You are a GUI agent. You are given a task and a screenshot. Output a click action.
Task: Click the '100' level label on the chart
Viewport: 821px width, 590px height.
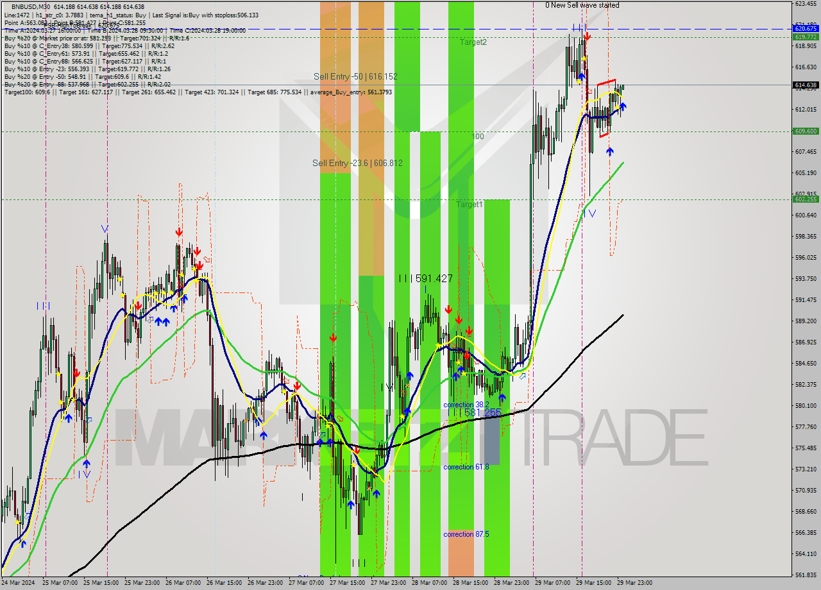pos(478,137)
